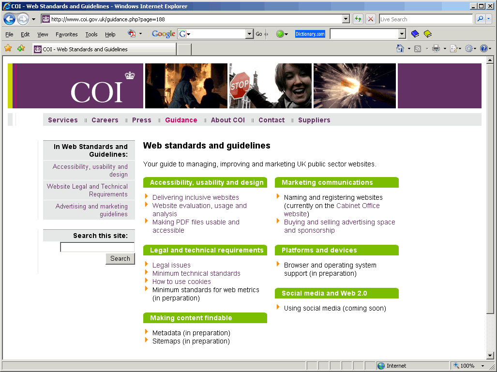Open How to use cookies link
This screenshot has width=497, height=372.
(181, 282)
